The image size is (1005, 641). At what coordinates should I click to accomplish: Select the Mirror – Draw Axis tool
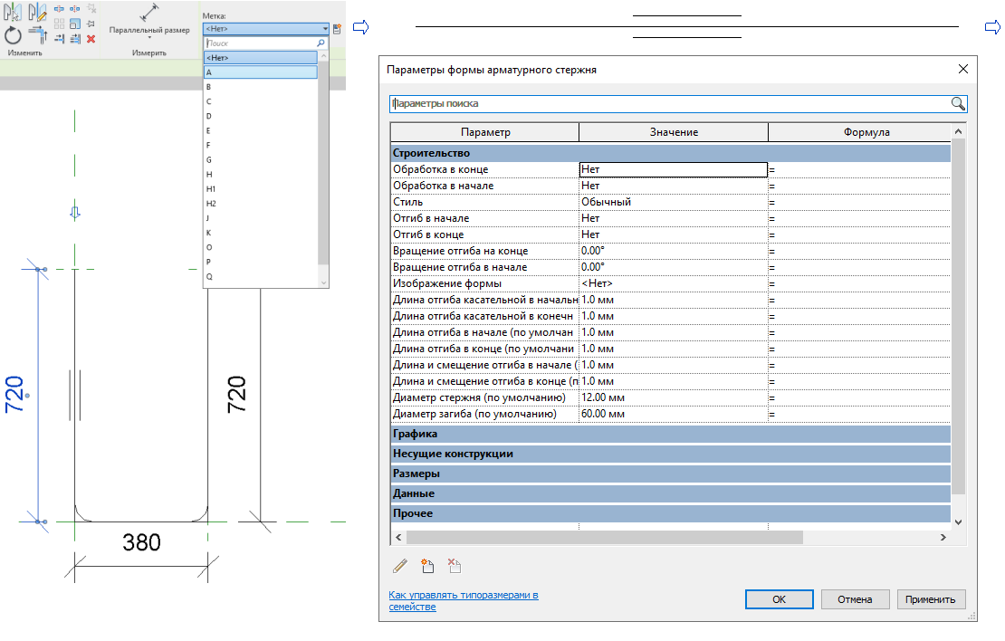point(37,12)
